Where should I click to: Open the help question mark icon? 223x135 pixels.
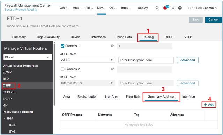180,8
